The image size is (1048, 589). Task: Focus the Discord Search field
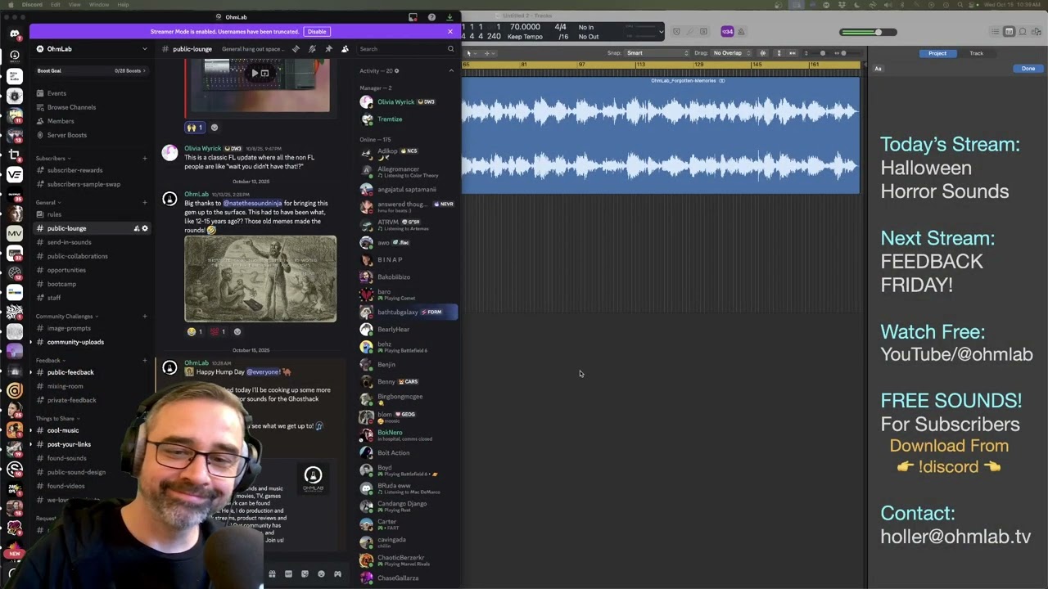click(x=406, y=49)
